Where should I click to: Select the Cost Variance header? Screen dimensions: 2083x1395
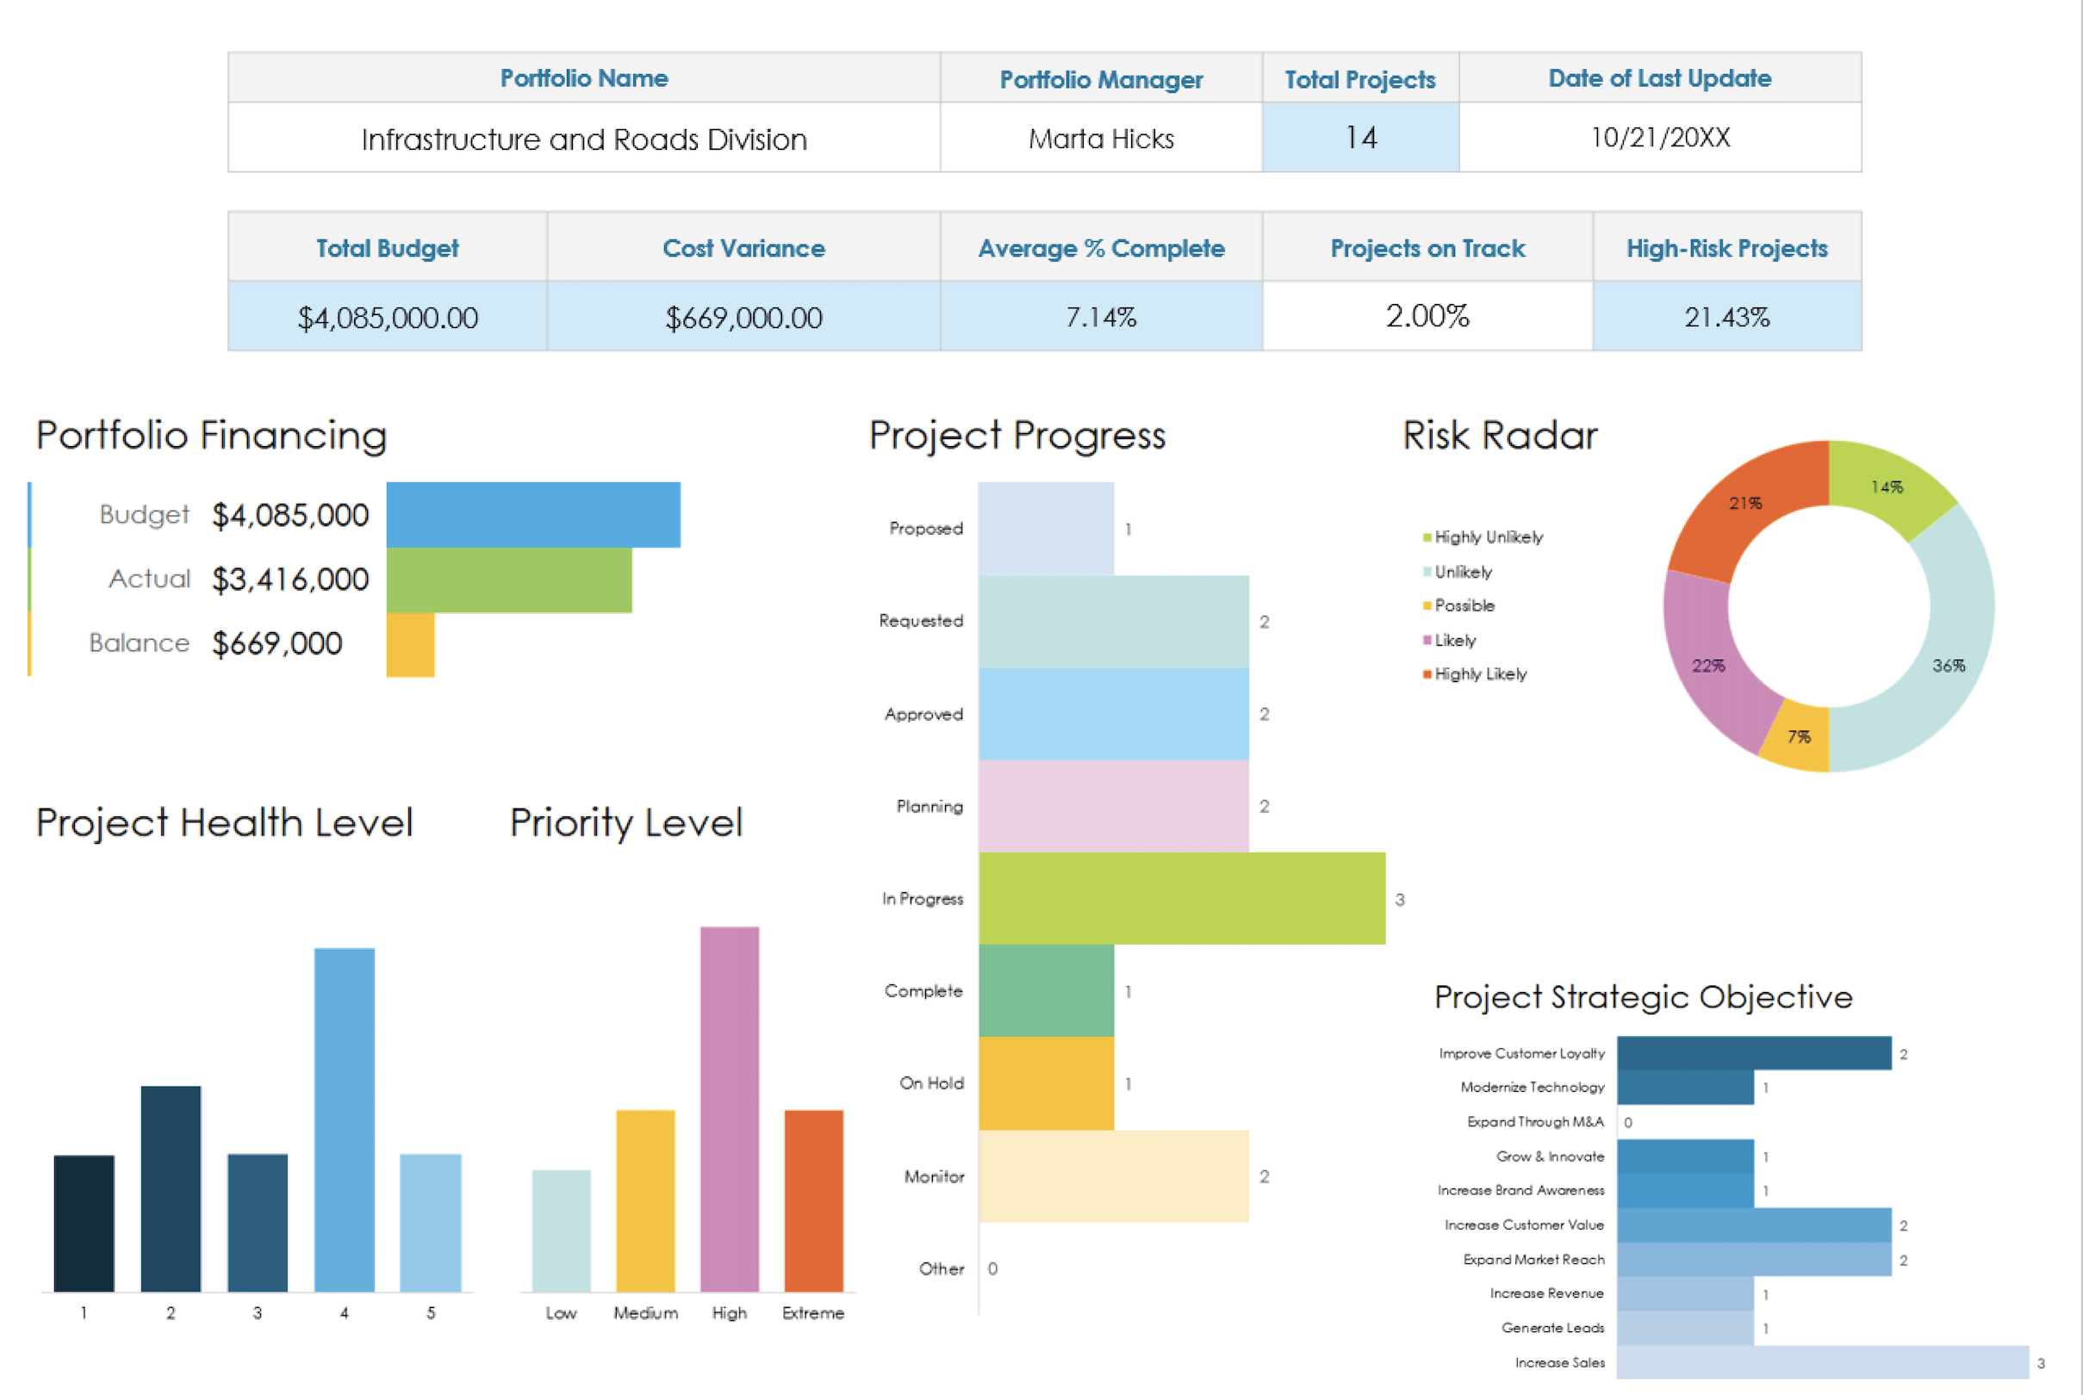[x=743, y=248]
